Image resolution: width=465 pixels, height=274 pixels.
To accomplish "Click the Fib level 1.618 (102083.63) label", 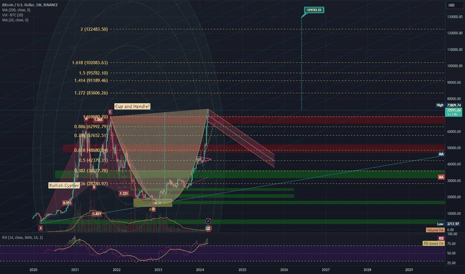I will pyautogui.click(x=90, y=63).
